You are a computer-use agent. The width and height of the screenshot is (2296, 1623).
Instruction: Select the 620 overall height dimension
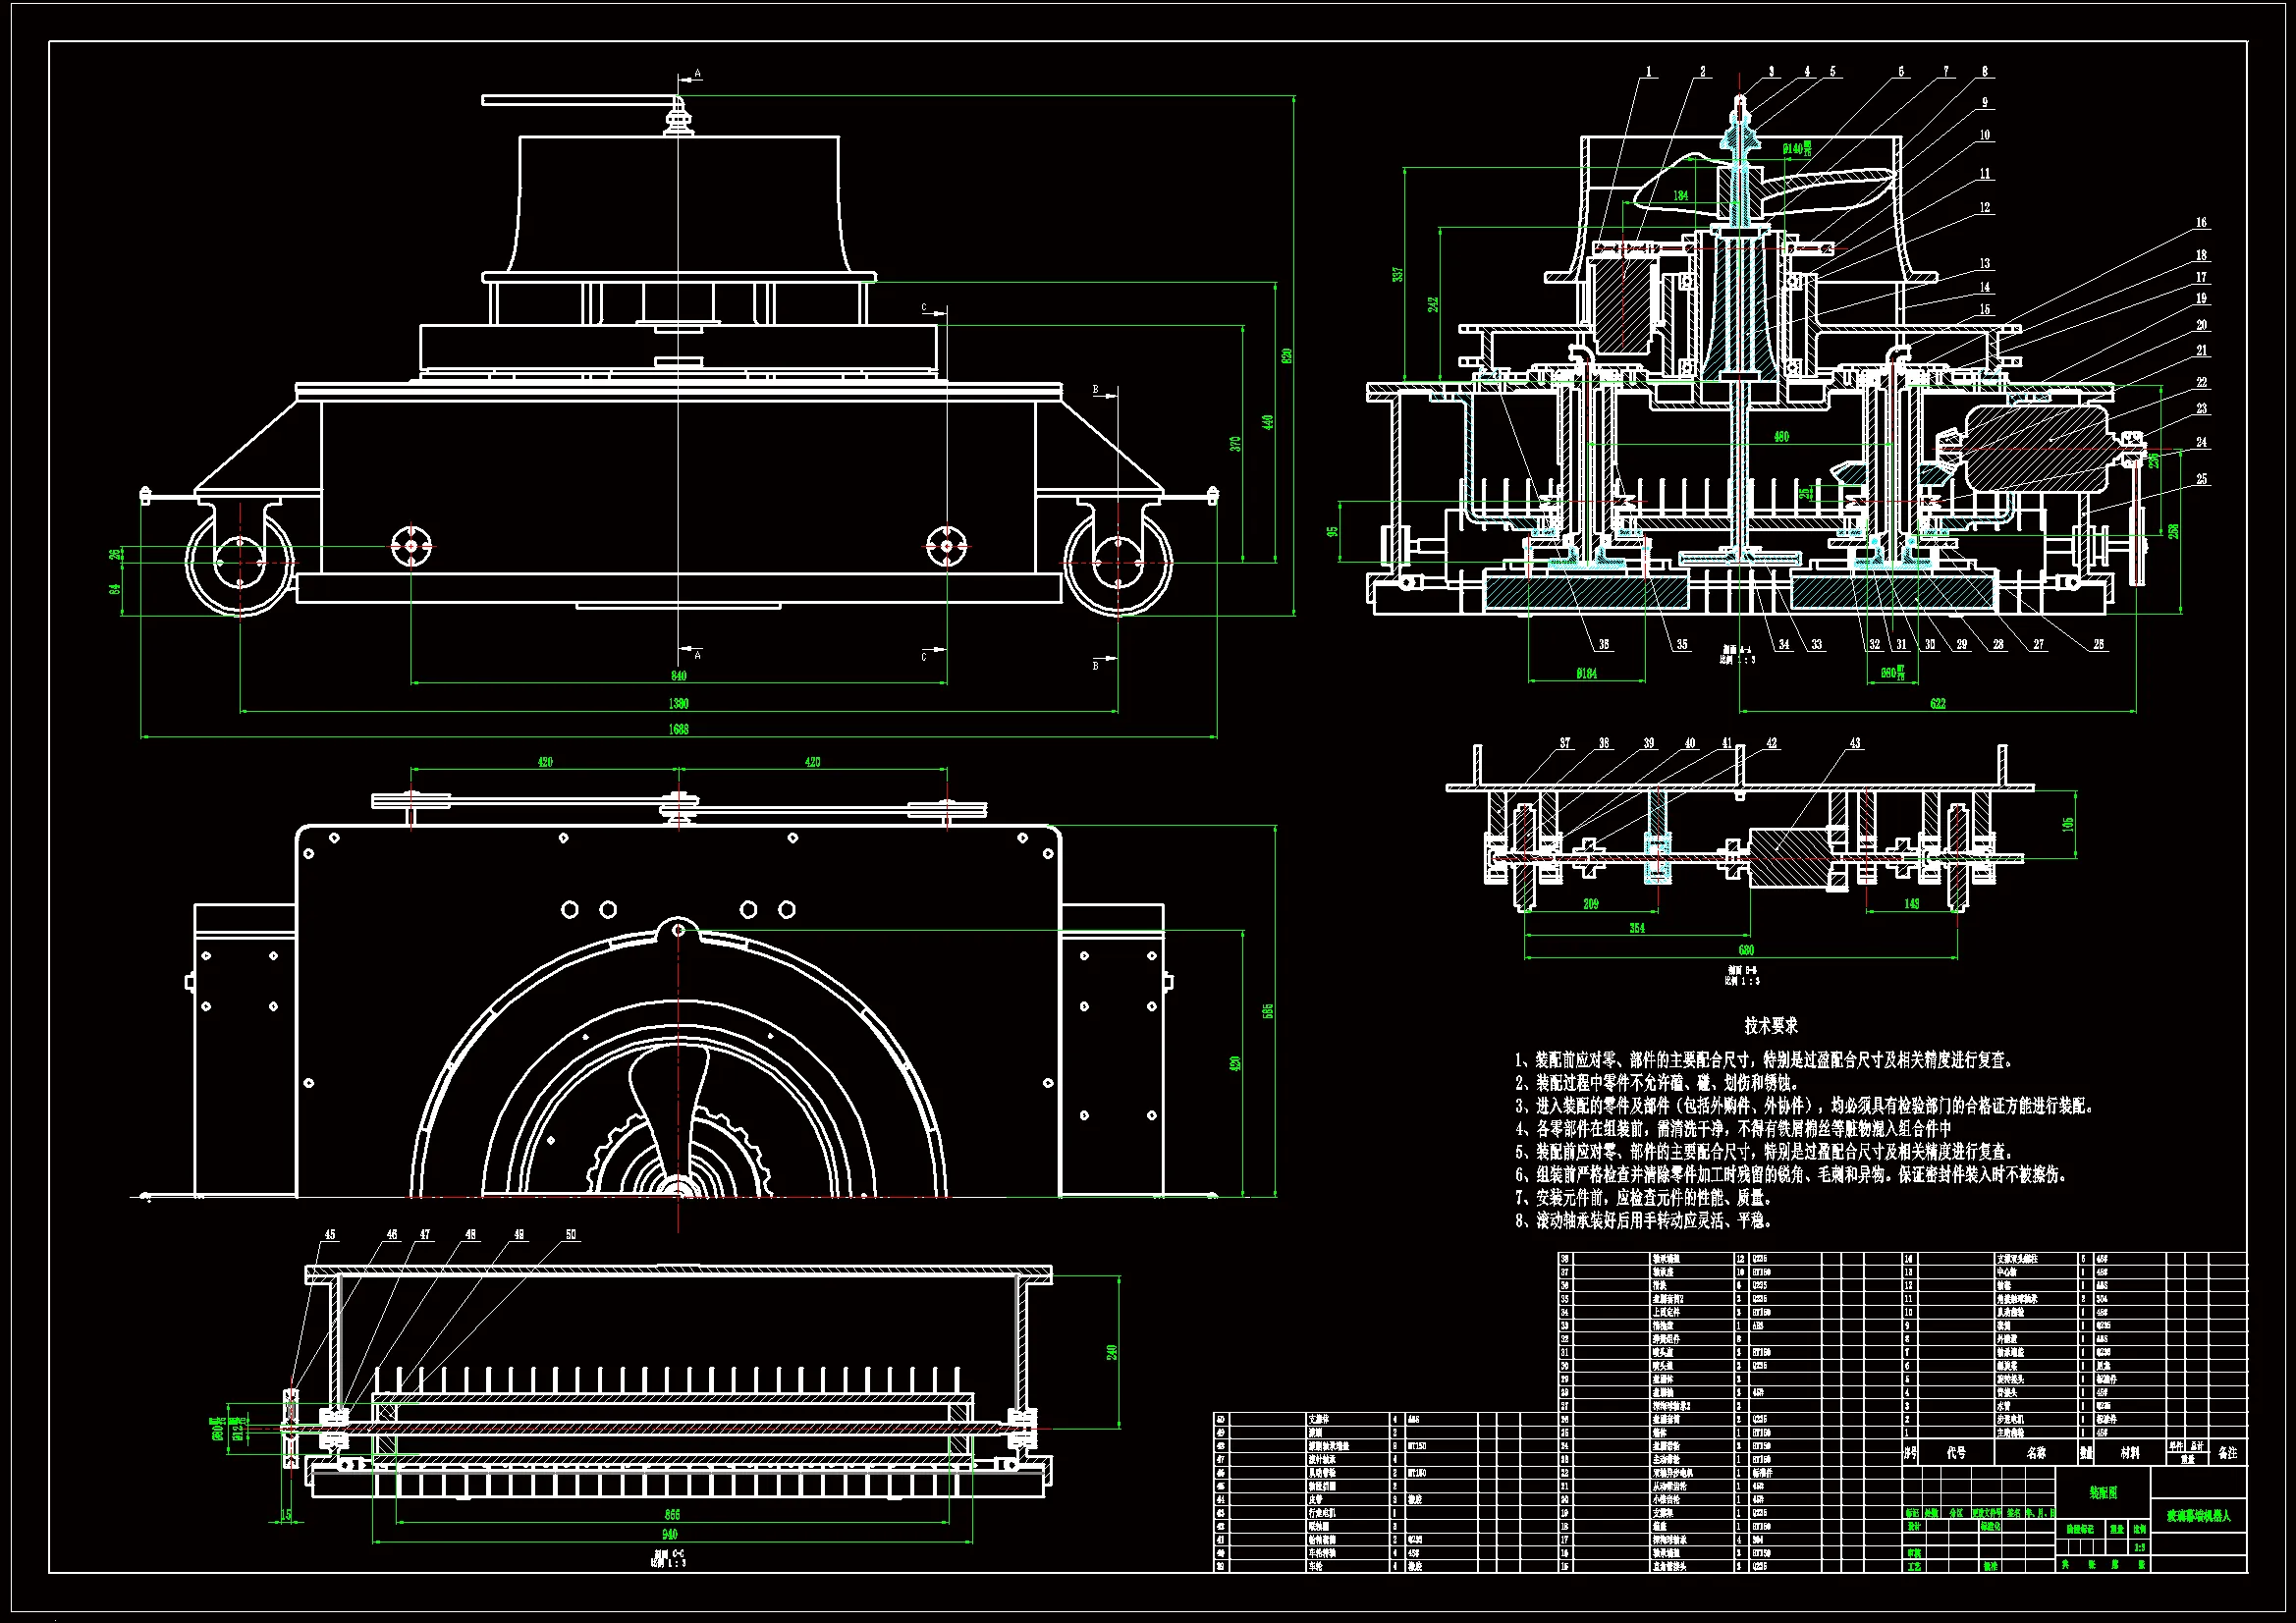tap(1287, 355)
